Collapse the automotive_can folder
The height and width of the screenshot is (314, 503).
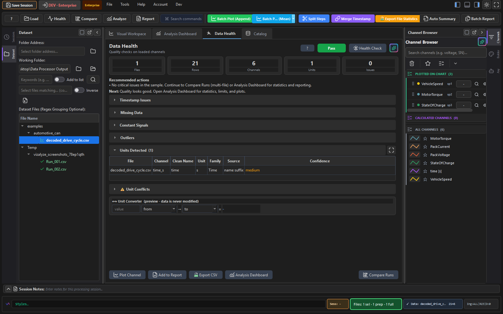tap(29, 133)
